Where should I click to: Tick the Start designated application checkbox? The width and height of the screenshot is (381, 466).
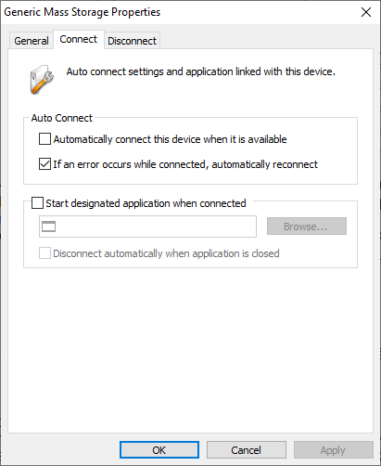(x=37, y=203)
